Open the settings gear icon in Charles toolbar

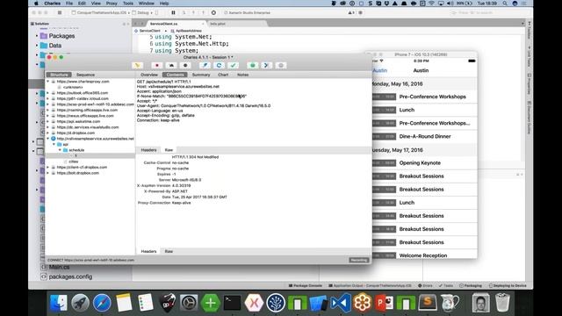click(x=281, y=65)
